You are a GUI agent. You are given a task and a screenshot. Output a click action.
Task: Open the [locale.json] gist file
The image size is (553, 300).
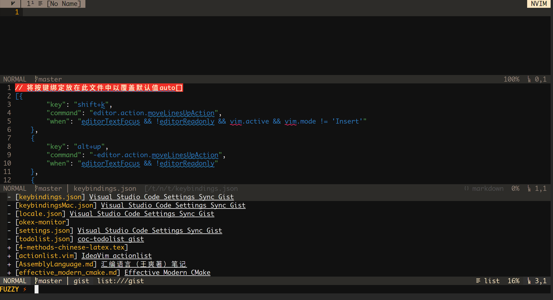tap(40, 214)
